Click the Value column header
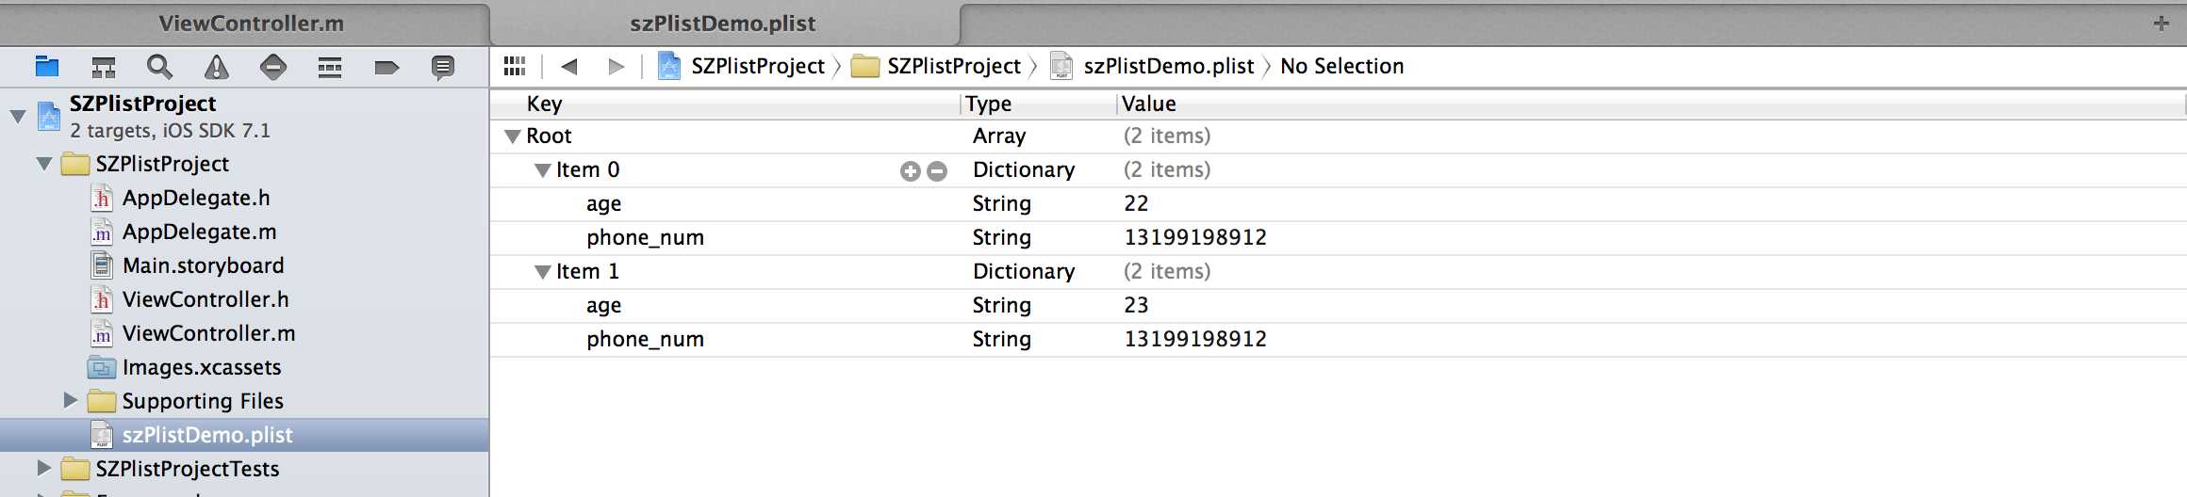Screen dimensions: 2187x497 point(1149,104)
